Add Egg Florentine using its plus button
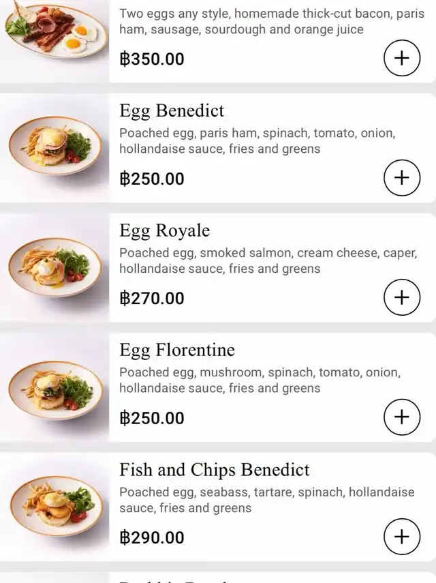The image size is (436, 583). (402, 417)
